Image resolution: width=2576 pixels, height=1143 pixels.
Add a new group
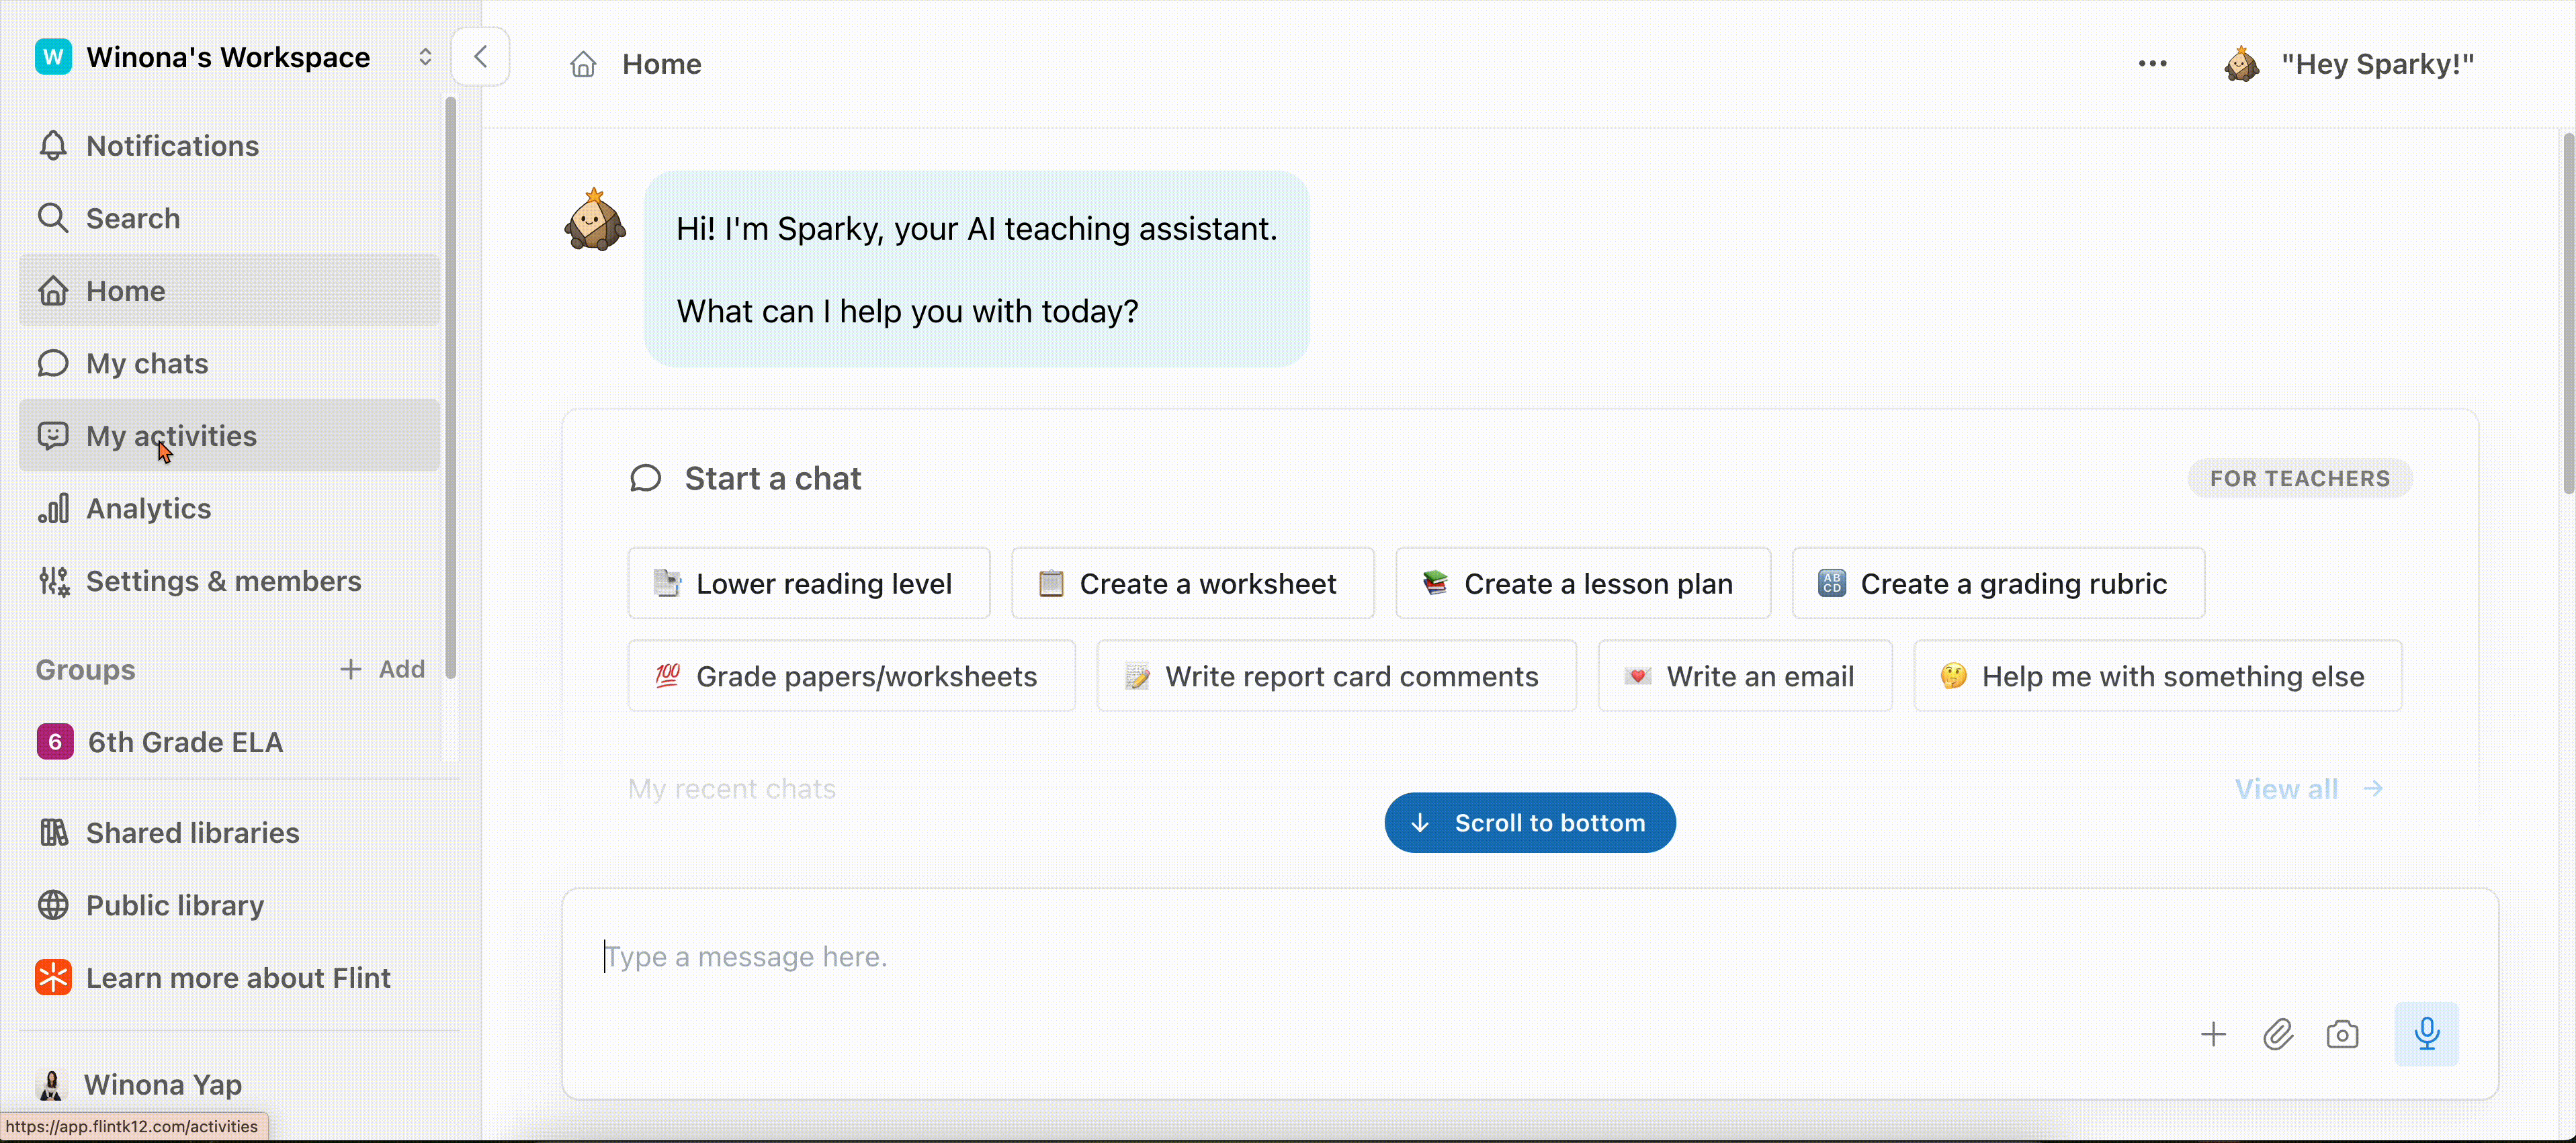[x=383, y=670]
